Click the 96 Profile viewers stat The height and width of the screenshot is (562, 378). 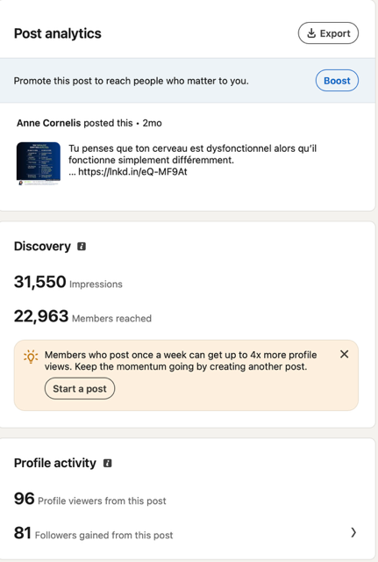[89, 499]
